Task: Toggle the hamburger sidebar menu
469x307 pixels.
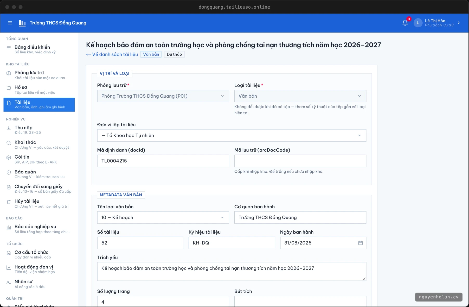Action: (x=10, y=23)
